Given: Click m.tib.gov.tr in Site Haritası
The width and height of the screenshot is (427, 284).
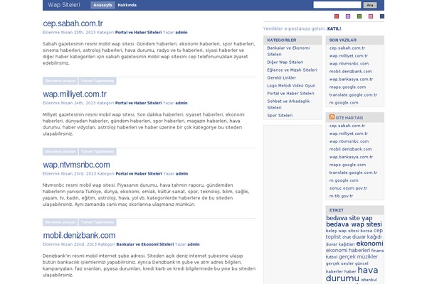Looking at the screenshot, I should point(341,196).
